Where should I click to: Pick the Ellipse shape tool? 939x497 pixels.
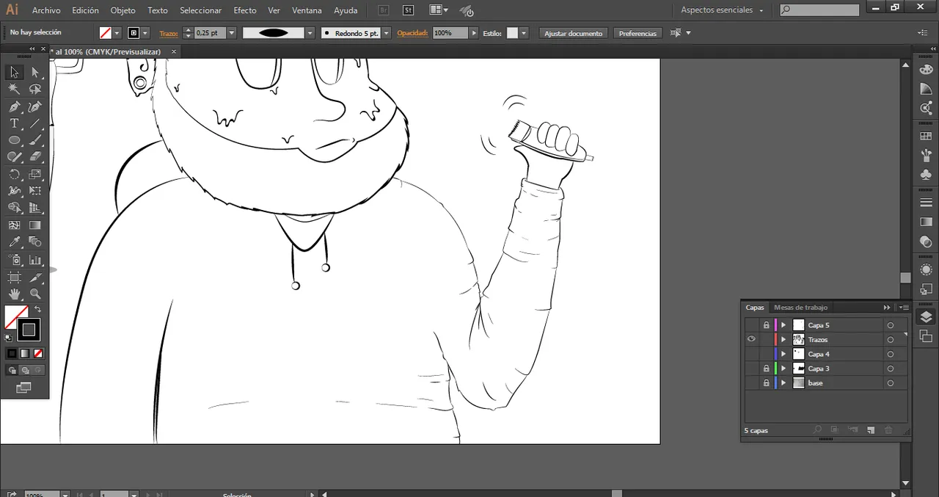point(14,140)
